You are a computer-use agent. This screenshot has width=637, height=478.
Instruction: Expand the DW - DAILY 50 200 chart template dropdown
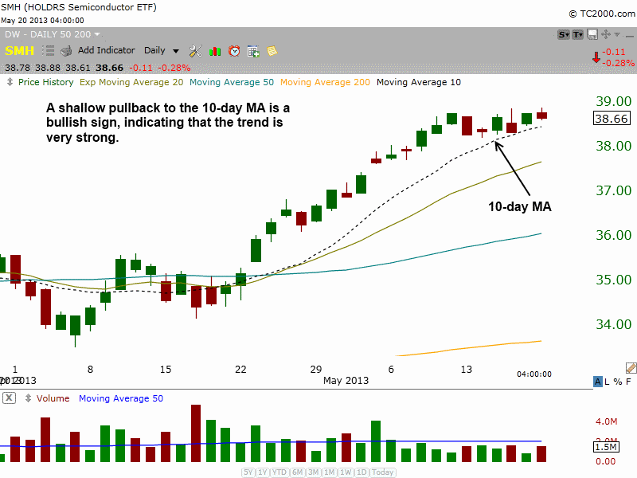tap(53, 34)
